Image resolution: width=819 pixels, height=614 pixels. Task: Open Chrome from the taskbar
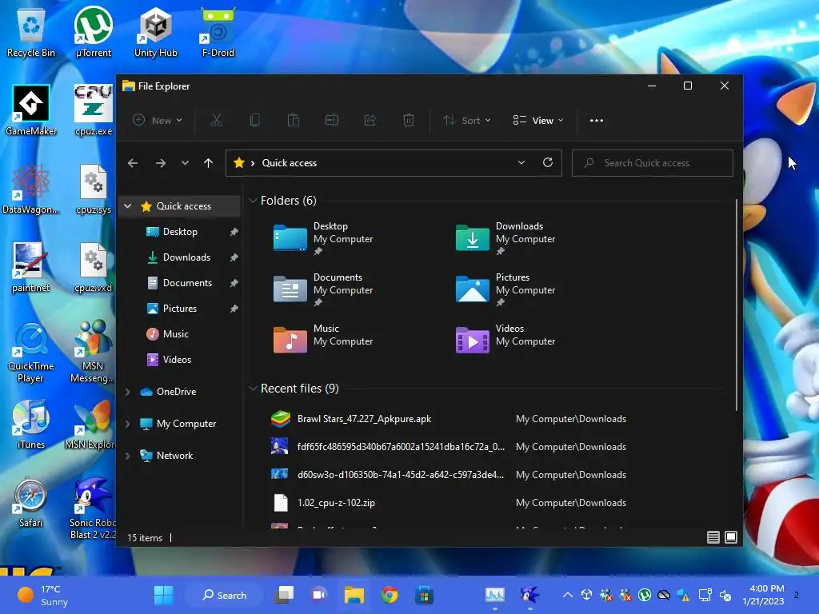[x=390, y=595]
